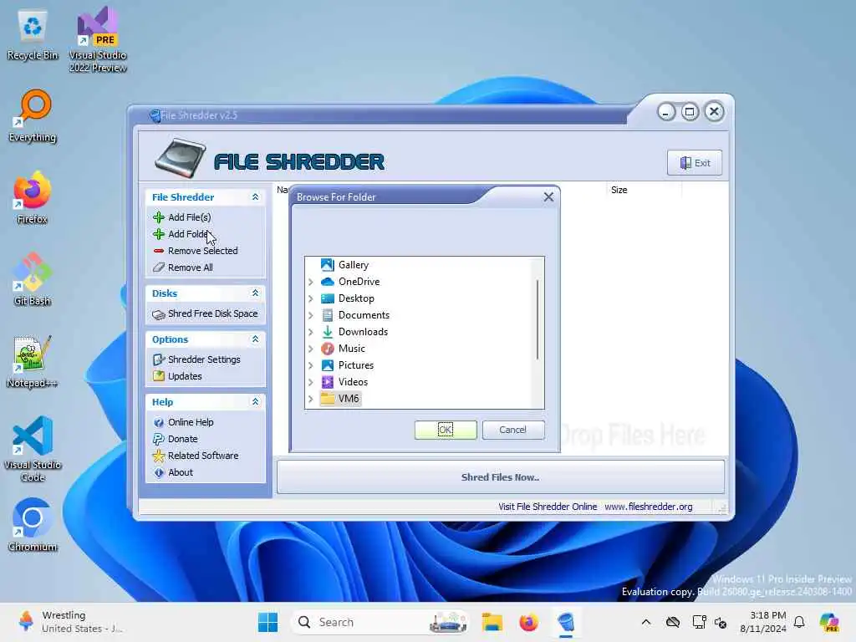Click the Size column header

[x=619, y=190]
